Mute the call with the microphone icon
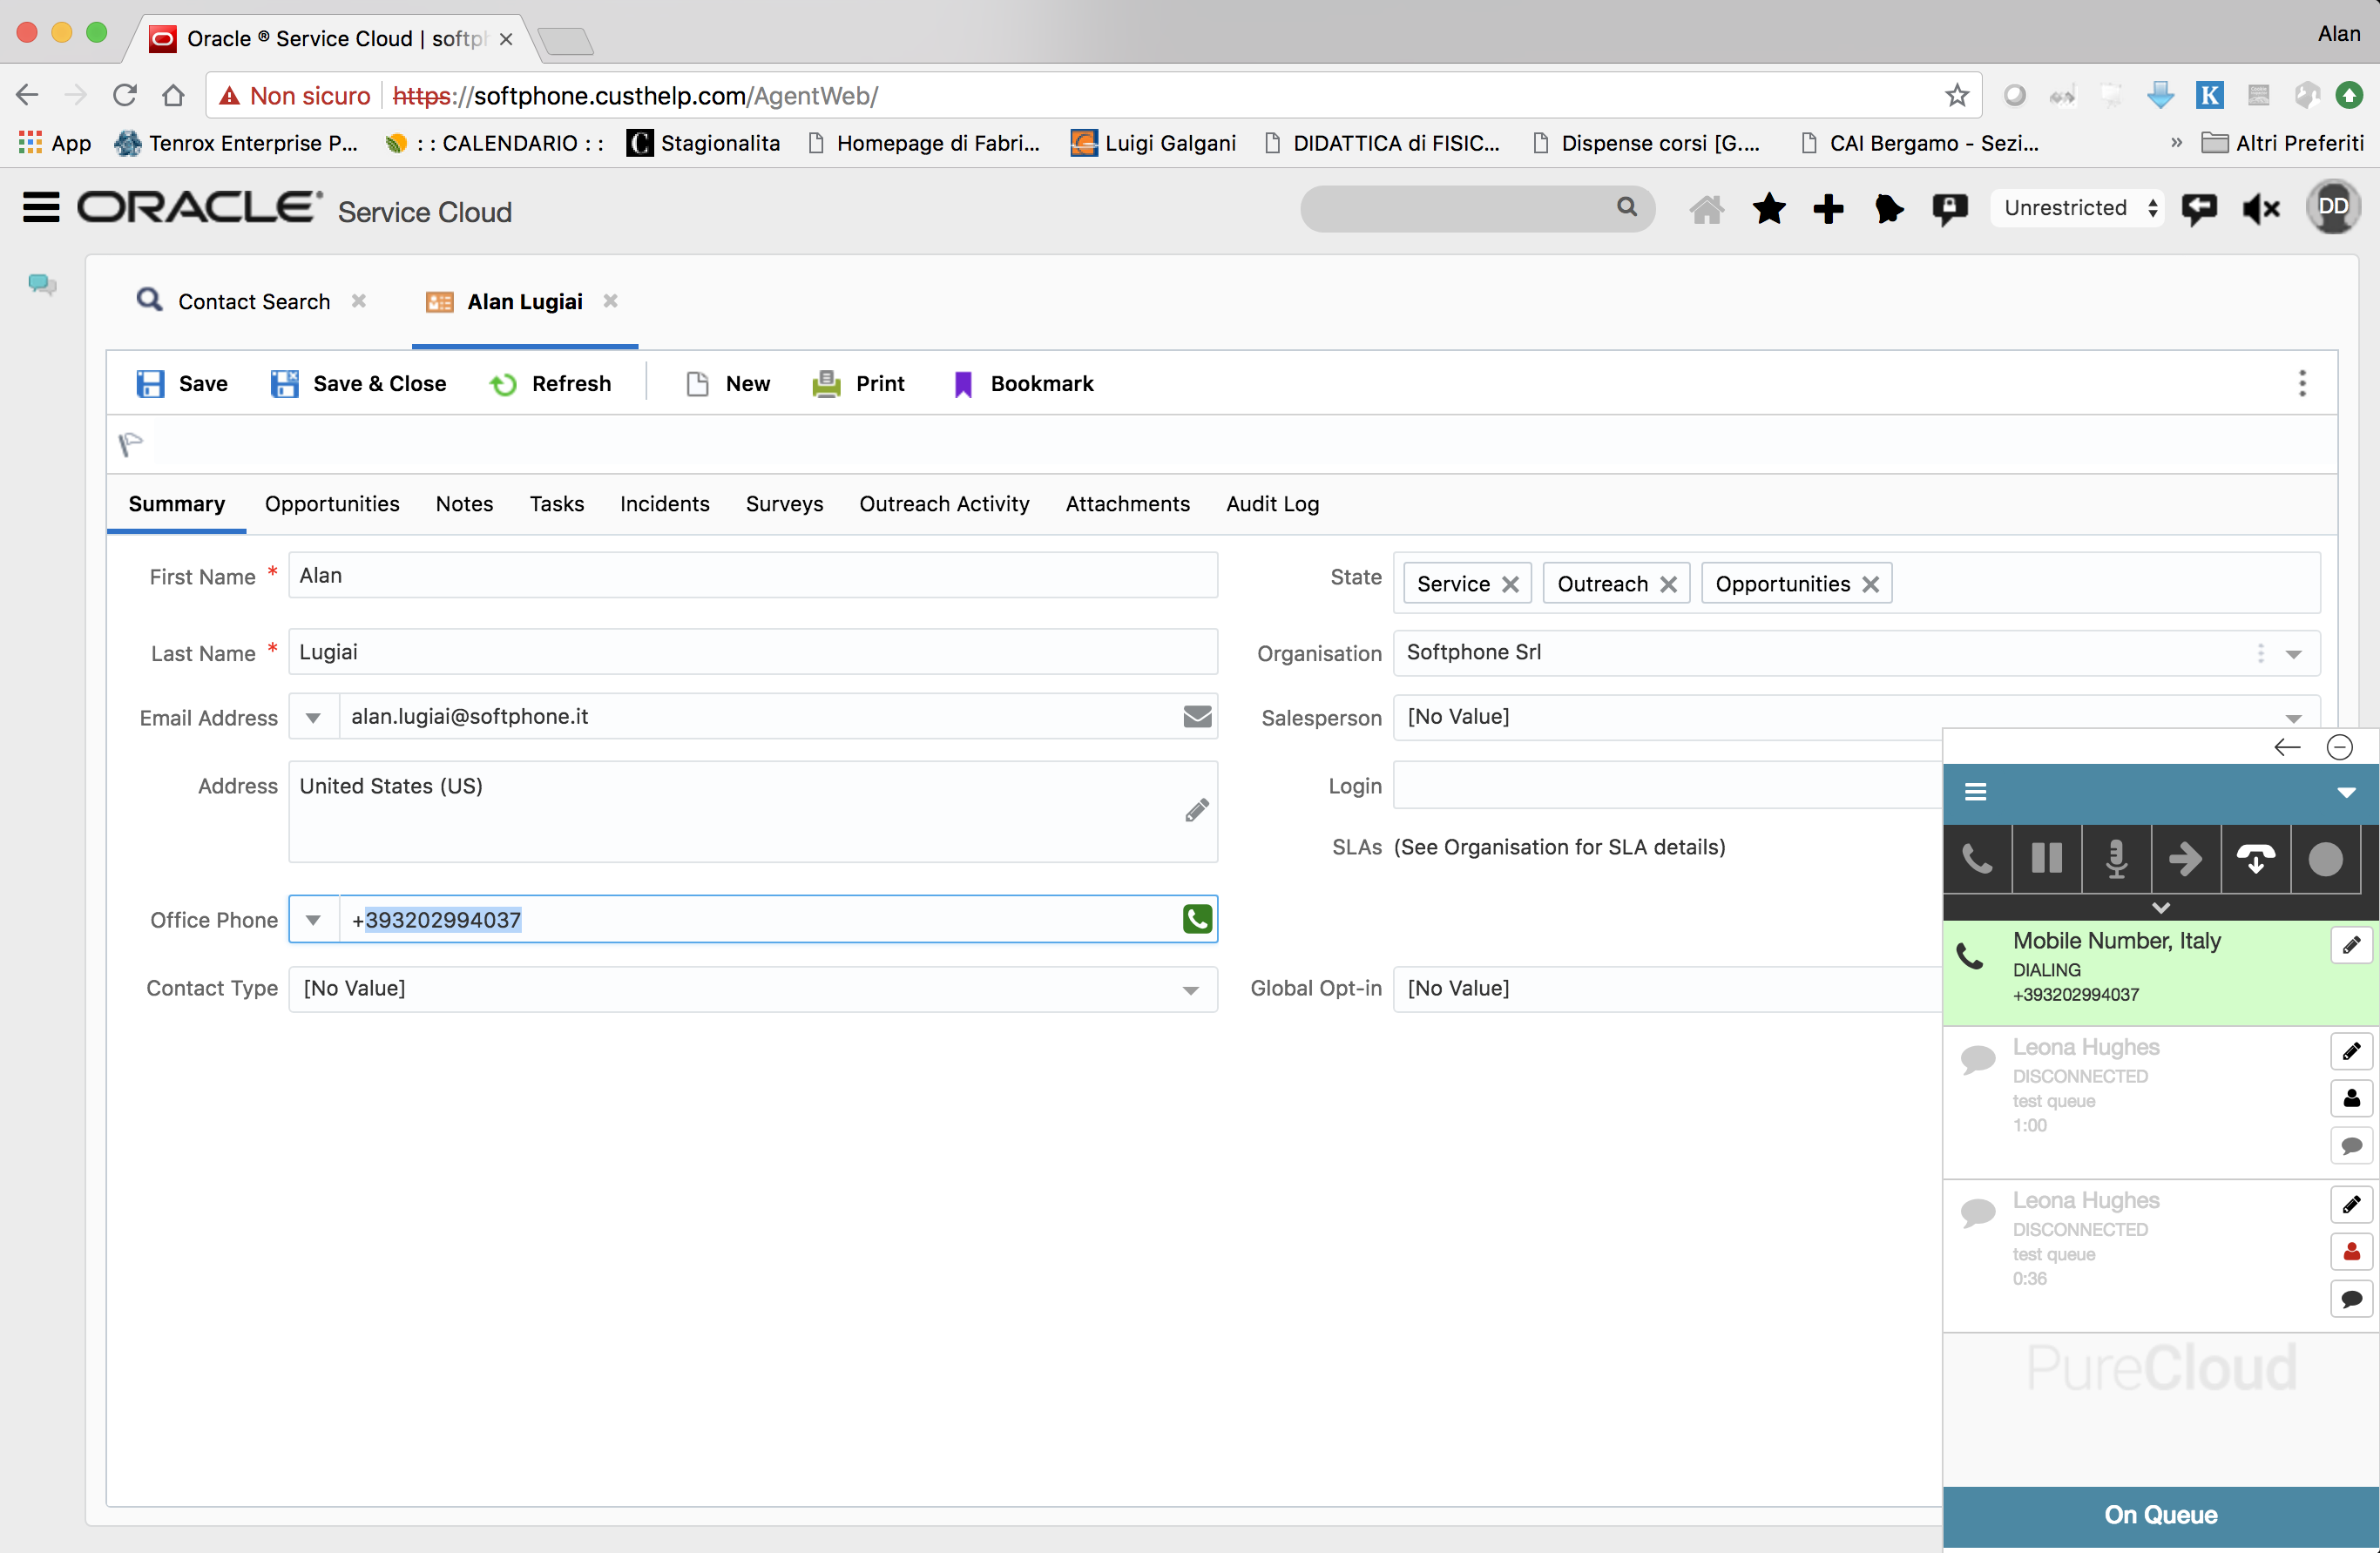The image size is (2380, 1553). tap(2114, 859)
